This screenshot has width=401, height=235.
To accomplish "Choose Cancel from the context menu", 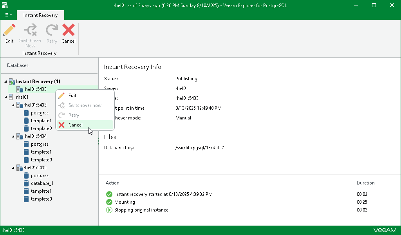I will [76, 125].
